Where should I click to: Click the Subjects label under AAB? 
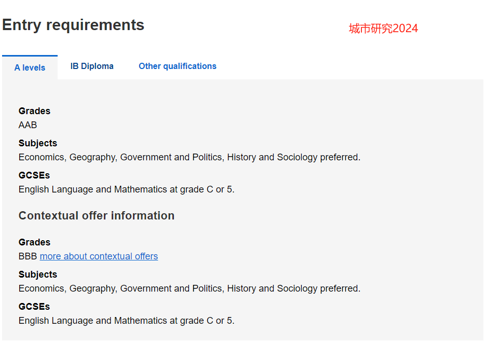(38, 143)
